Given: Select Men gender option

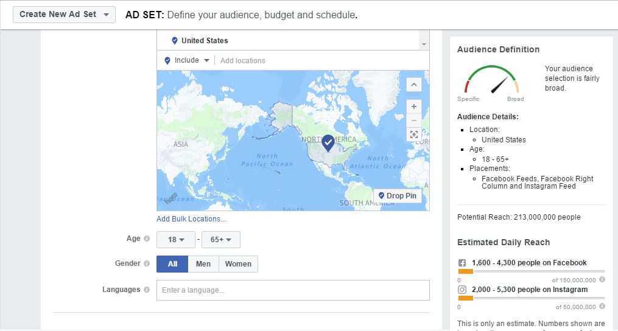Looking at the screenshot, I should pos(203,264).
